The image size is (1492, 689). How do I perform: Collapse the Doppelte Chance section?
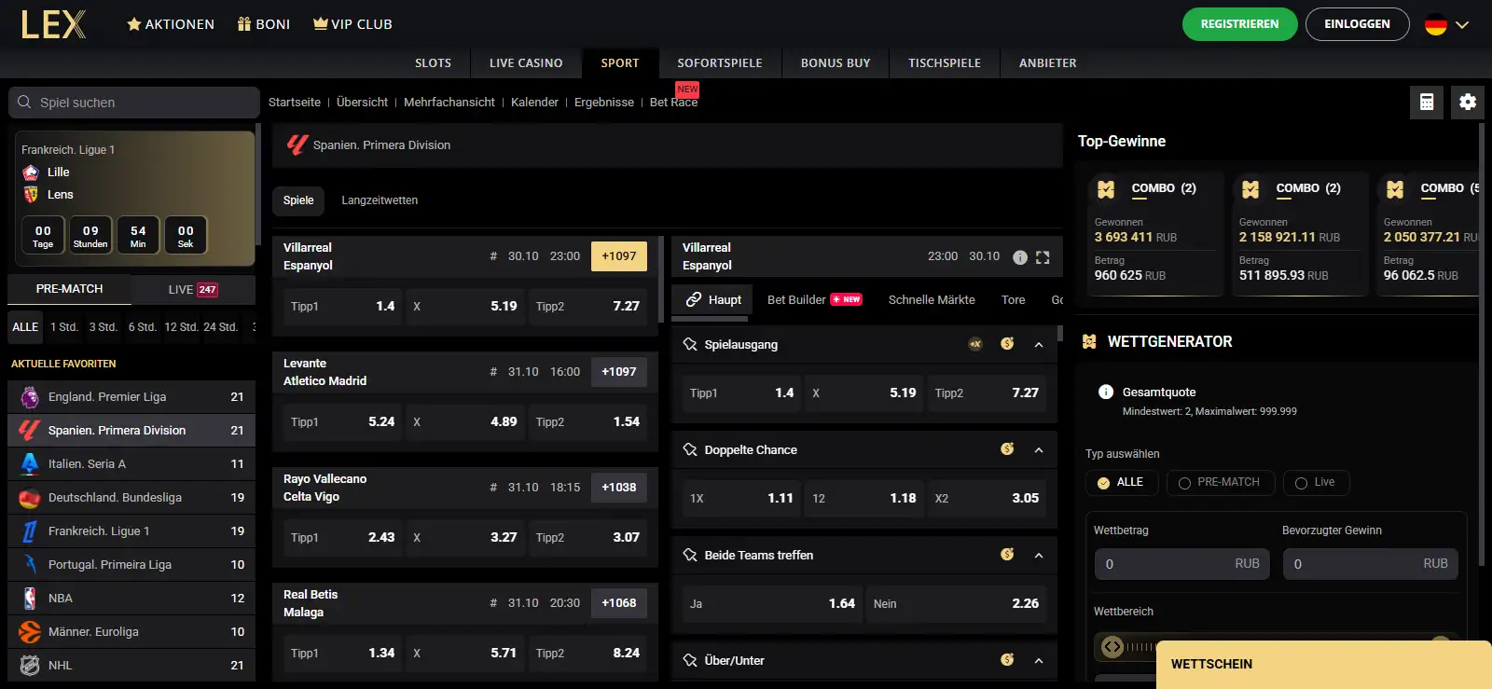pos(1039,450)
